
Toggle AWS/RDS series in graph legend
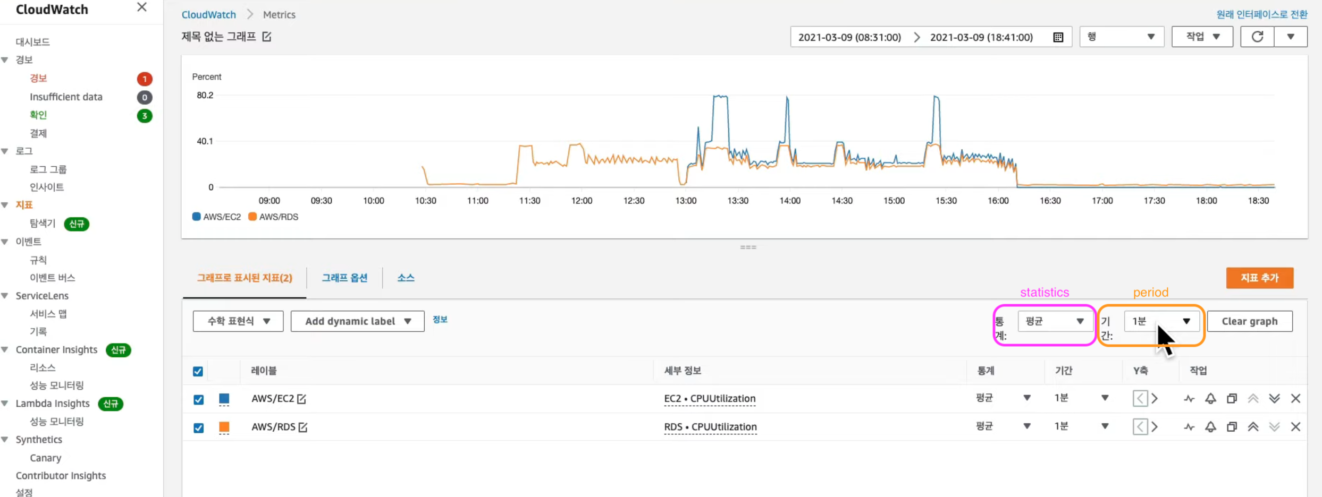273,217
